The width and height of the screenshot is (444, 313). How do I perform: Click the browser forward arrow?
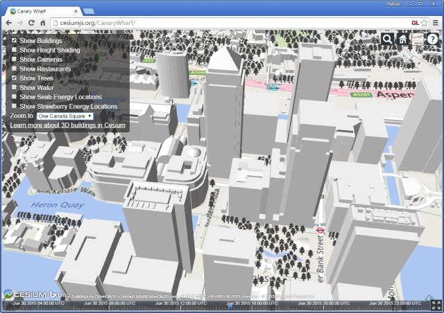[x=20, y=23]
